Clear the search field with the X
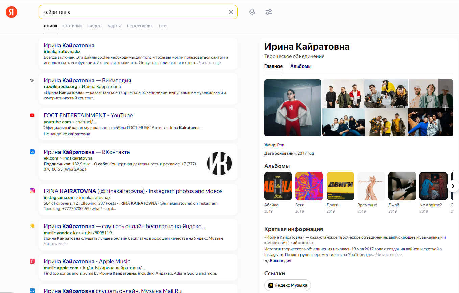The width and height of the screenshot is (459, 293). (x=231, y=12)
